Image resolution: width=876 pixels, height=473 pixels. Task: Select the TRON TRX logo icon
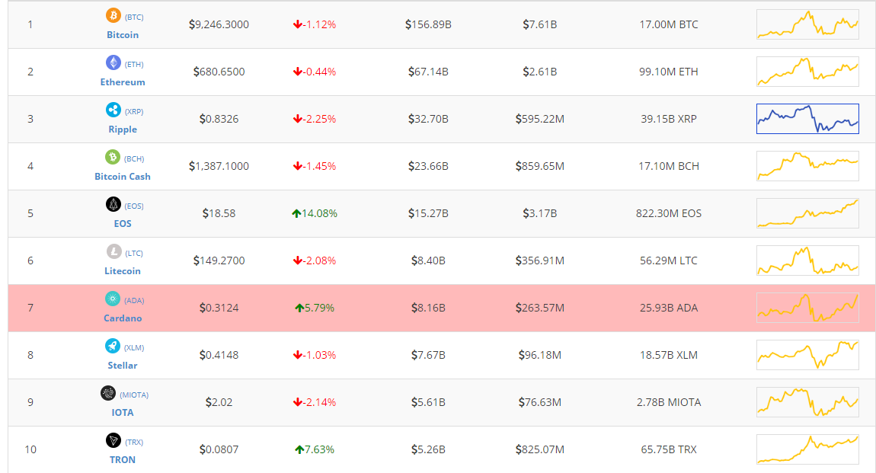(113, 441)
